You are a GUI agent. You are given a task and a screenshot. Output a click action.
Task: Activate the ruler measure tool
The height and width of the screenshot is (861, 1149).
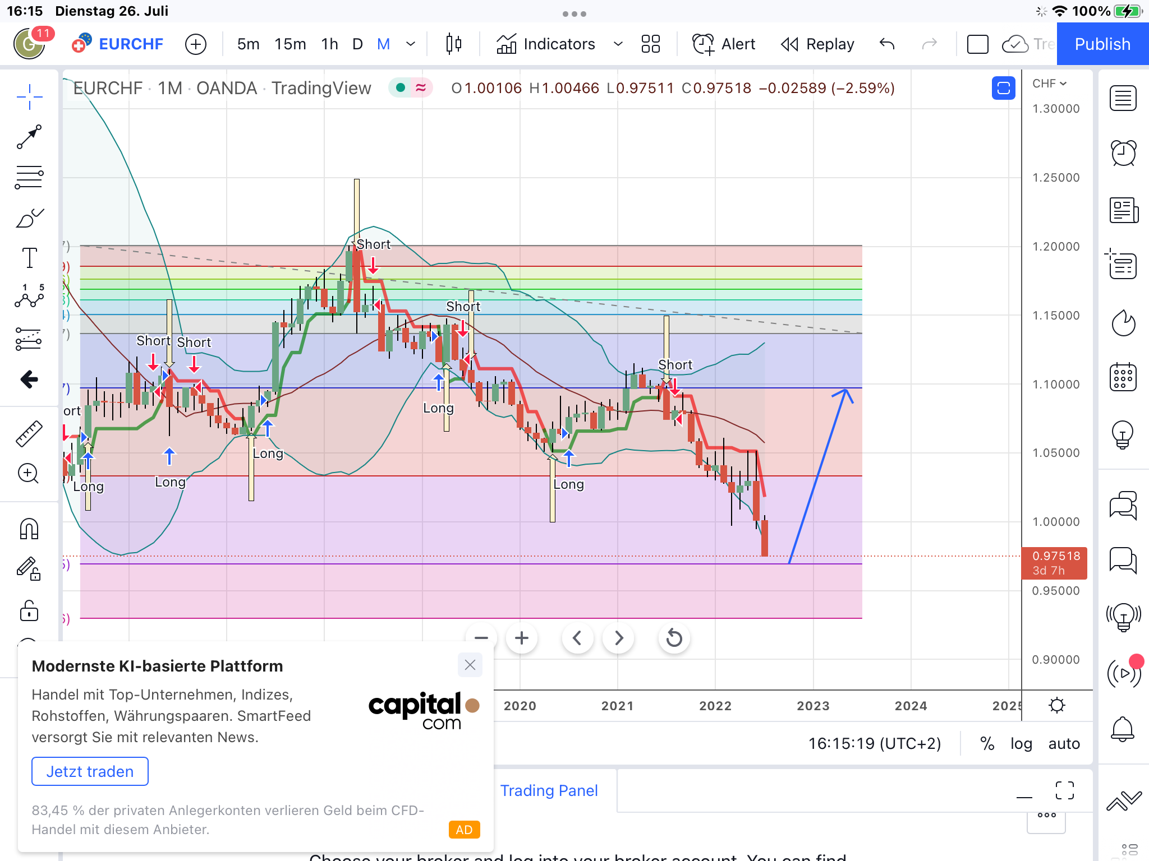click(x=29, y=433)
